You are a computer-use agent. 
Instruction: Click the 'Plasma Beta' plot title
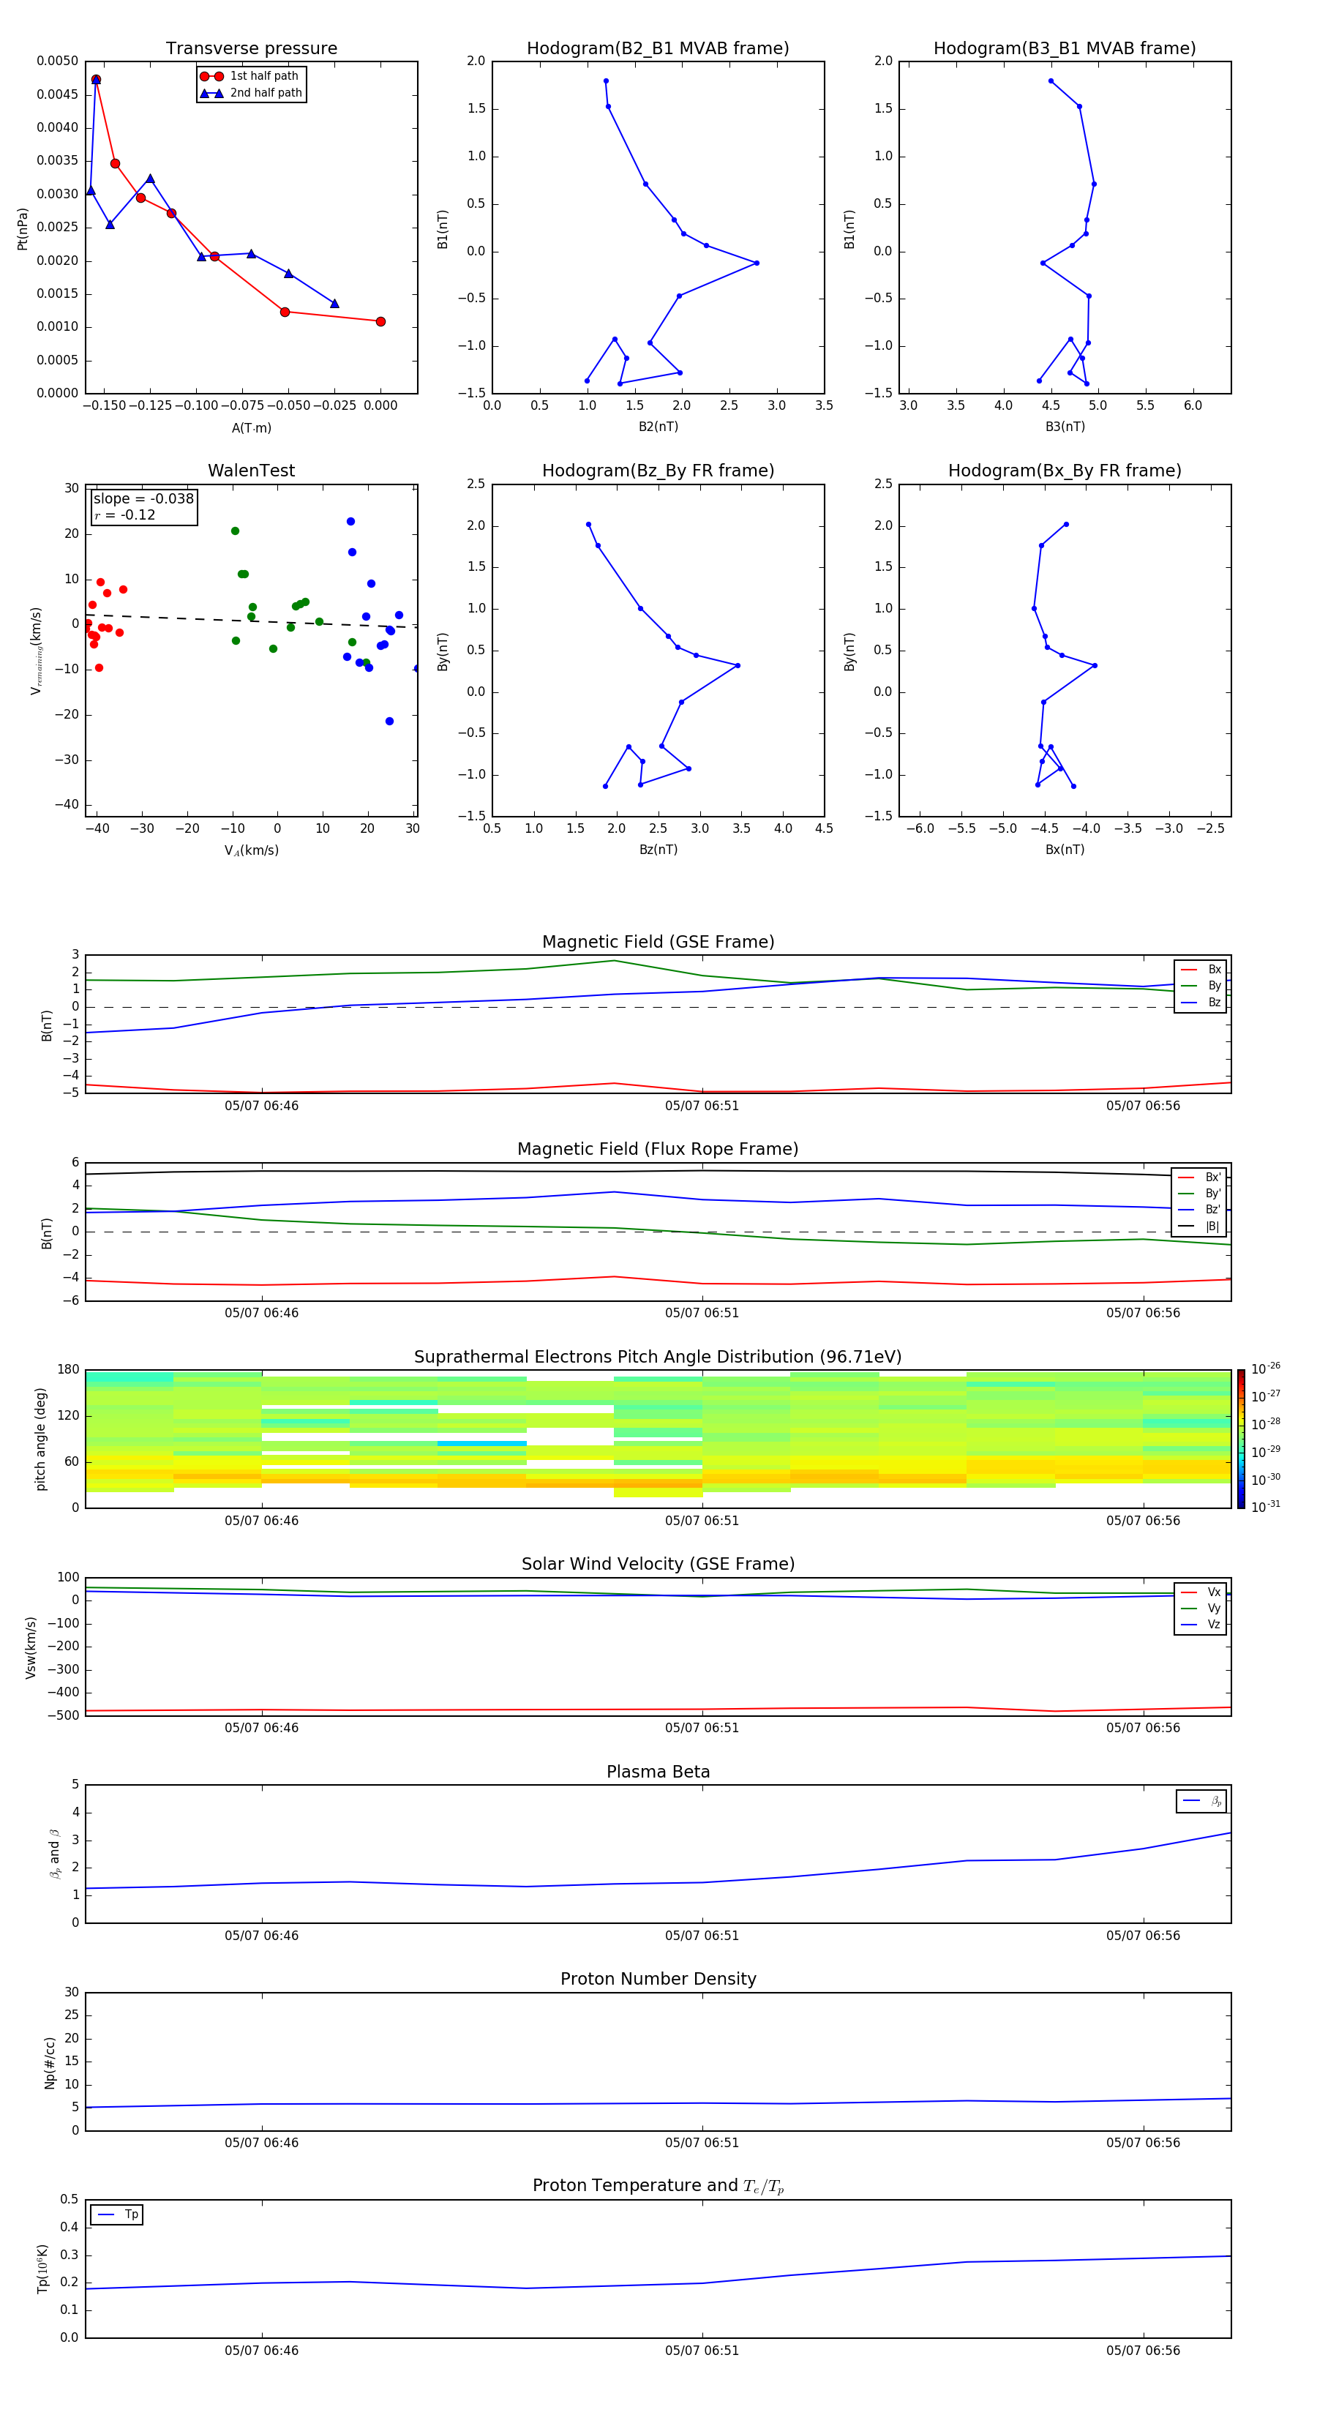pyautogui.click(x=658, y=1772)
